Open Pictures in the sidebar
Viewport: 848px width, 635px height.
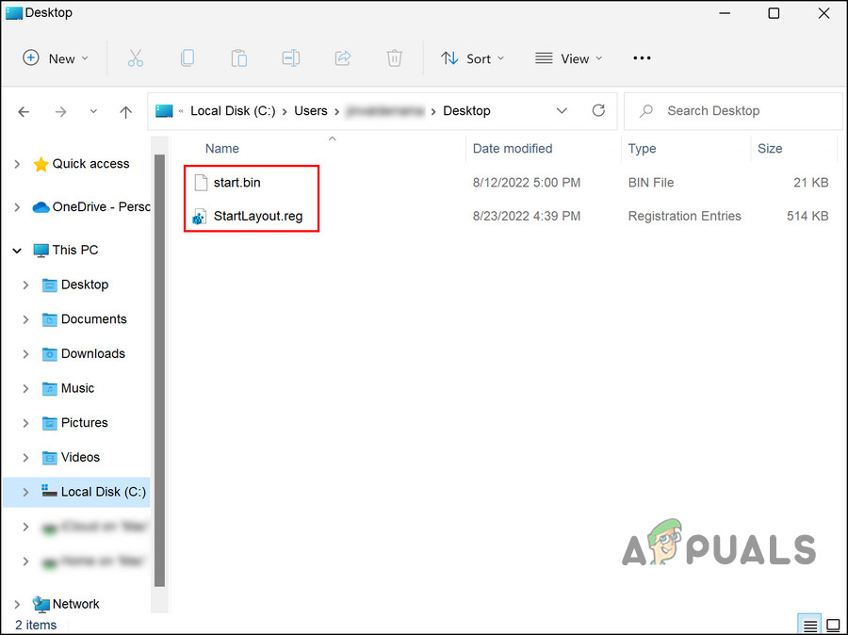[85, 423]
